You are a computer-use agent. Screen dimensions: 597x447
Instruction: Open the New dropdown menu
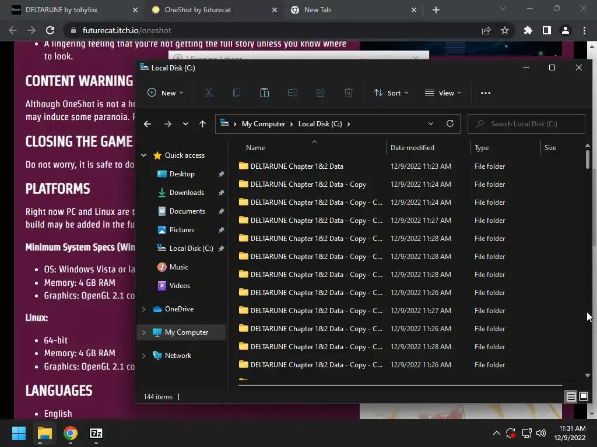point(166,93)
